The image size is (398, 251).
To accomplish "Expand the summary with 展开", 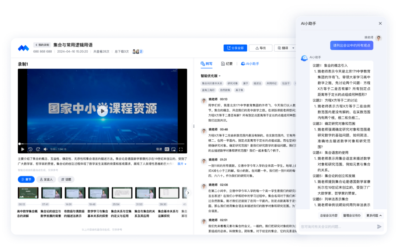I will point(182,164).
